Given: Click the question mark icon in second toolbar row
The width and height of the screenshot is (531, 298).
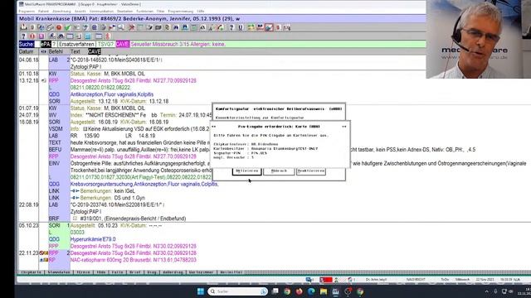Looking at the screenshot, I should point(24,36).
